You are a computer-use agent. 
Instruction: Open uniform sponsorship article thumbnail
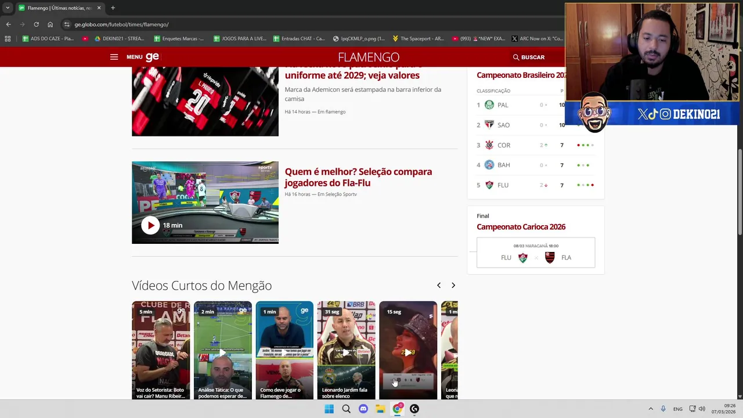click(205, 102)
